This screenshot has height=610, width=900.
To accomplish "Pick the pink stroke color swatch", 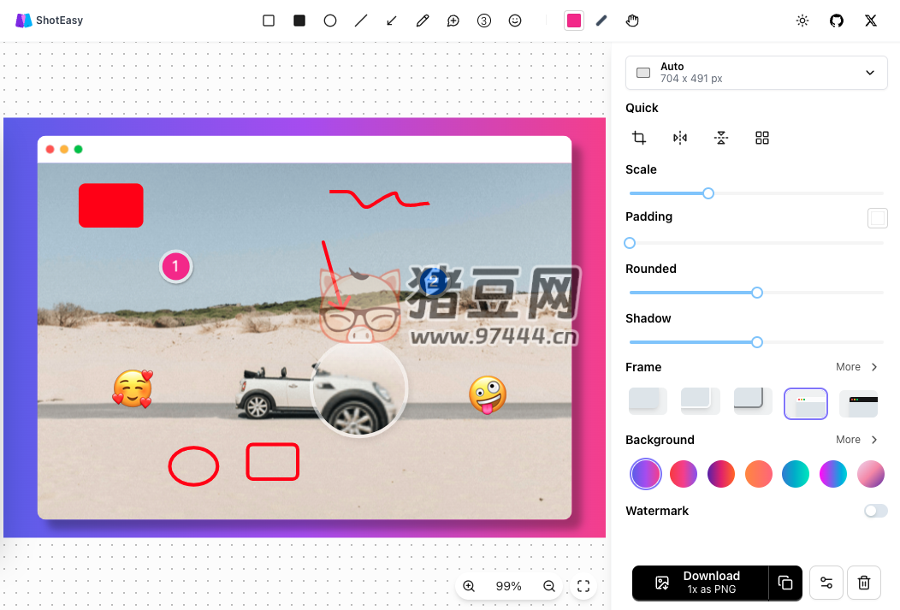I will (574, 21).
